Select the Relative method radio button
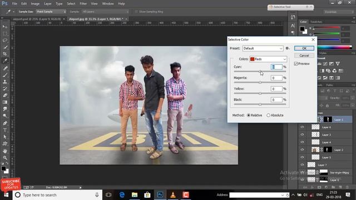Image resolution: width=356 pixels, height=200 pixels. click(x=249, y=115)
